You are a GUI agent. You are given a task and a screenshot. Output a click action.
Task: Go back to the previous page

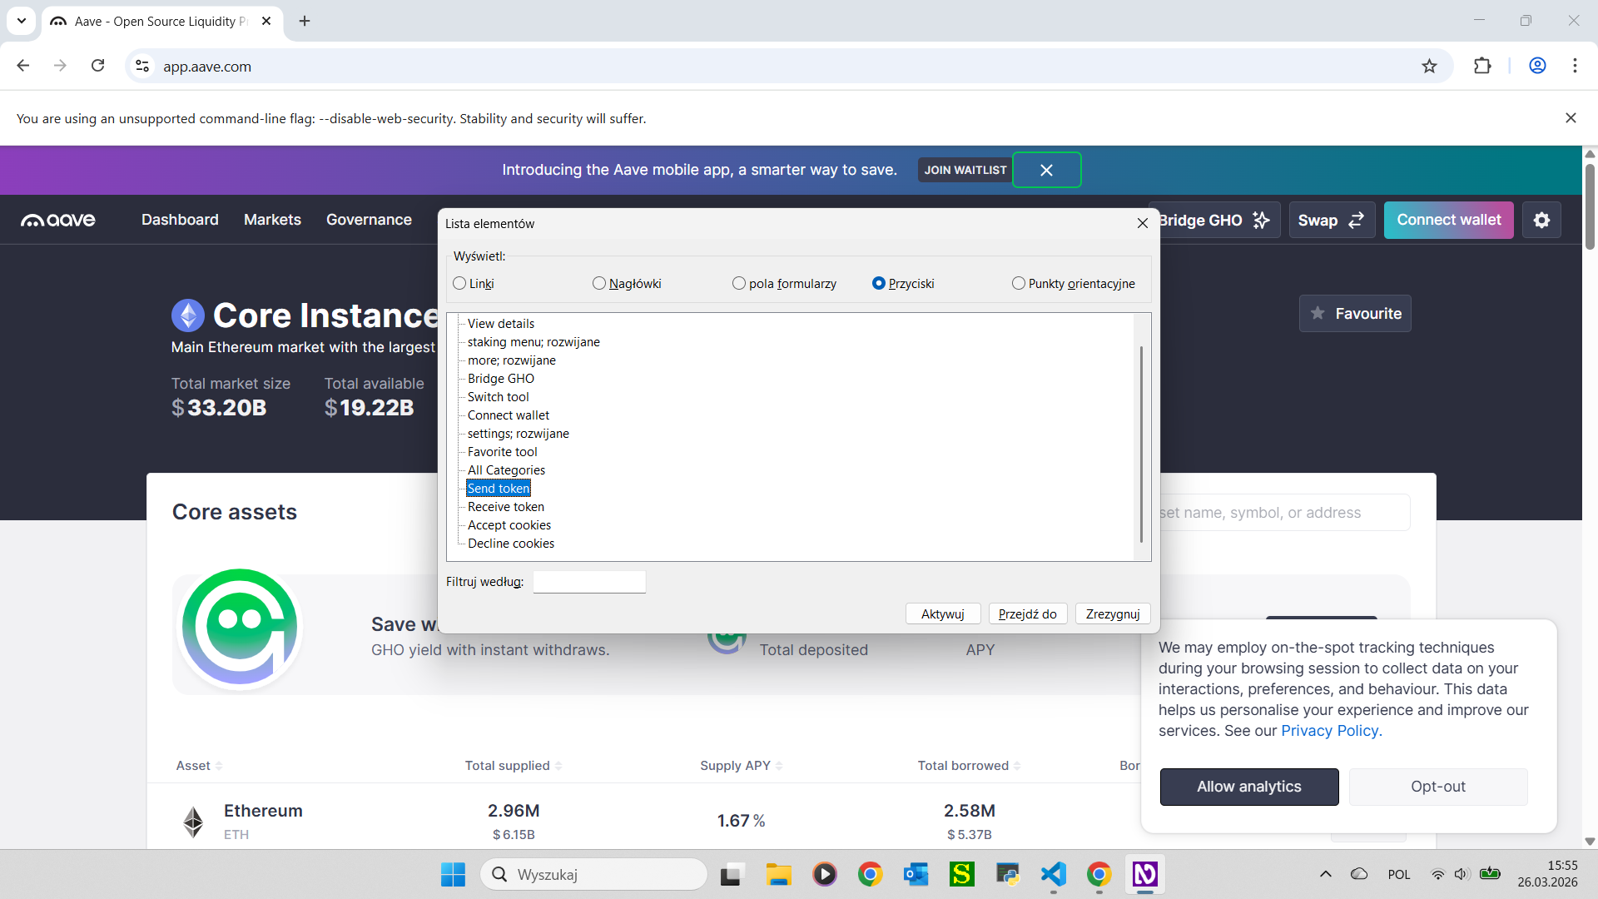23,66
